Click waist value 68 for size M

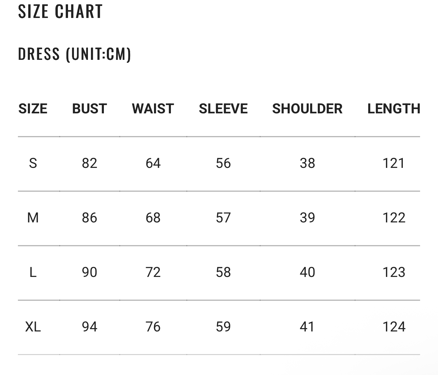[153, 218]
